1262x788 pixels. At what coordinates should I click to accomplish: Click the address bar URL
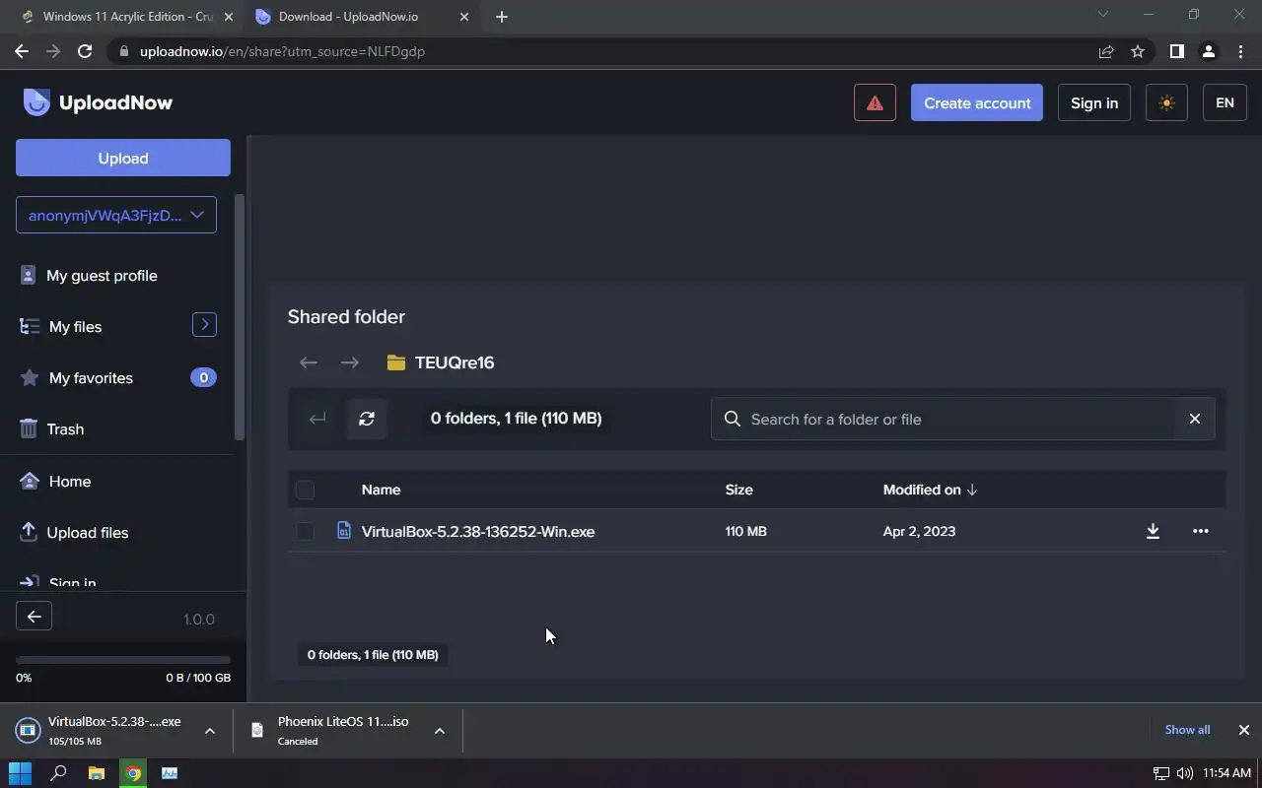(x=282, y=51)
